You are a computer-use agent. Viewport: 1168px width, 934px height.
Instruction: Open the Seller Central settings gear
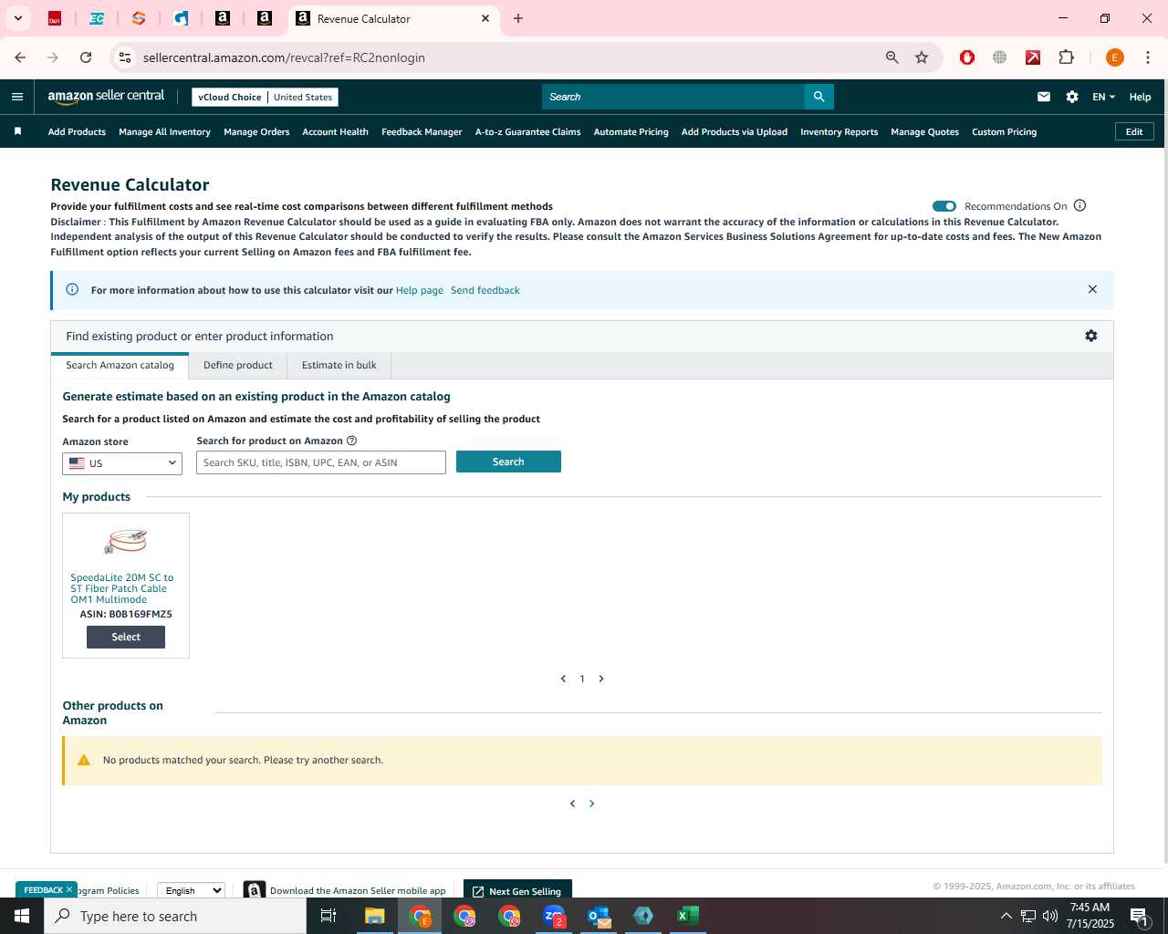(1072, 97)
